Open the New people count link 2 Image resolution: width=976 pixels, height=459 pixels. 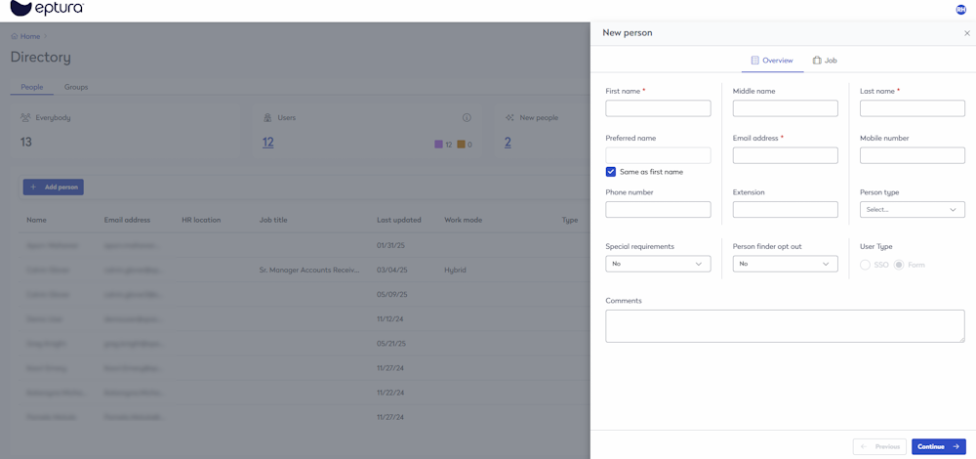pyautogui.click(x=508, y=142)
